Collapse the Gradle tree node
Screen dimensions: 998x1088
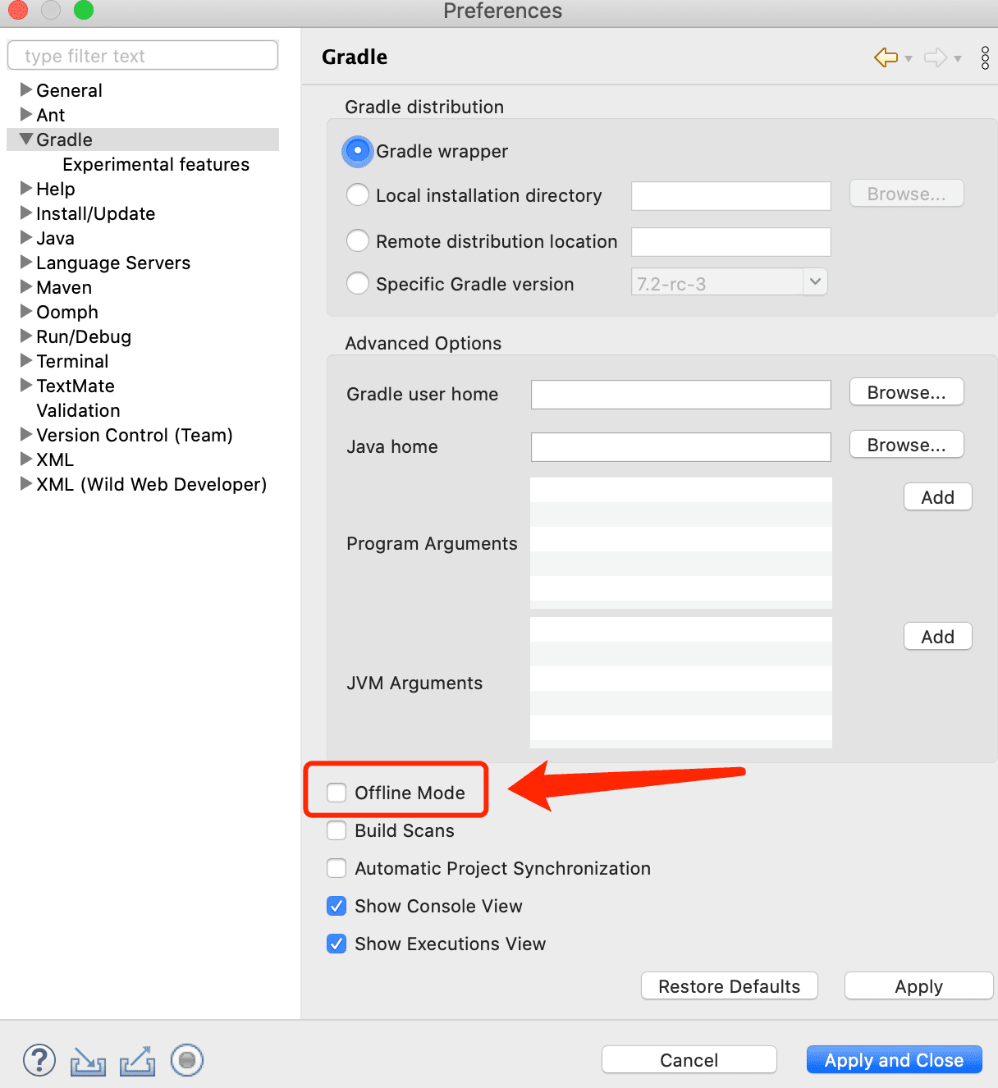(26, 139)
